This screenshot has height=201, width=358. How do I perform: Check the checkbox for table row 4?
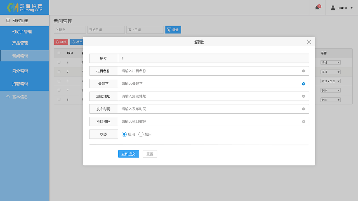(x=59, y=90)
